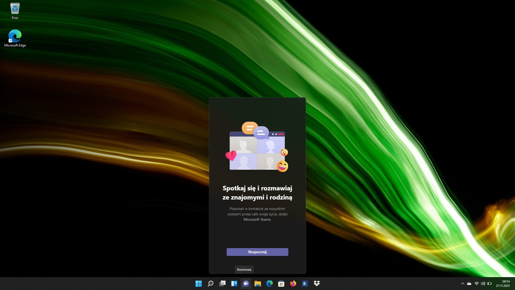Open Dropbox from the taskbar
Screen dimensions: 515x290
(x=317, y=284)
